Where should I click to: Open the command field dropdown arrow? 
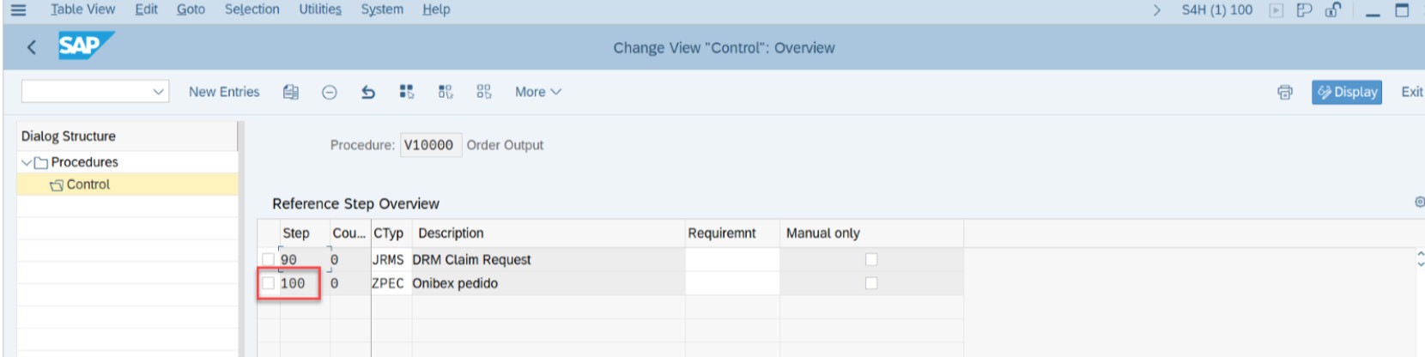(x=158, y=92)
